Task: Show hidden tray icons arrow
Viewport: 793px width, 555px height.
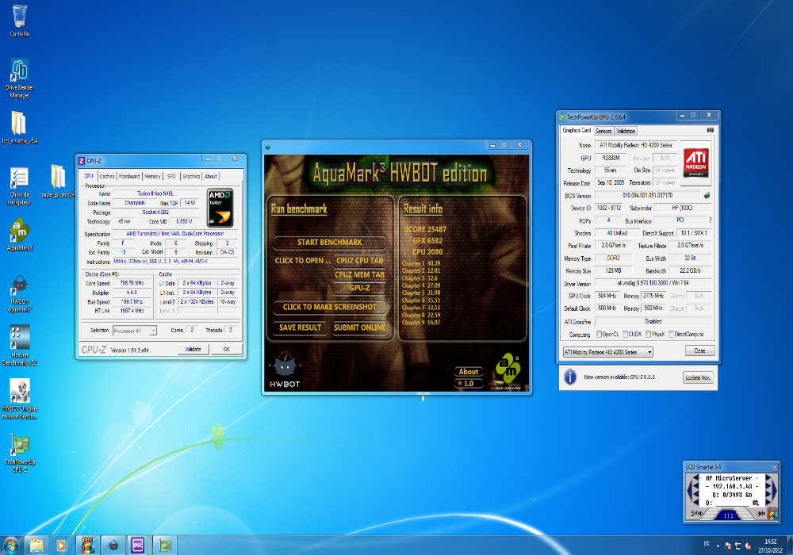Action: coord(718,546)
